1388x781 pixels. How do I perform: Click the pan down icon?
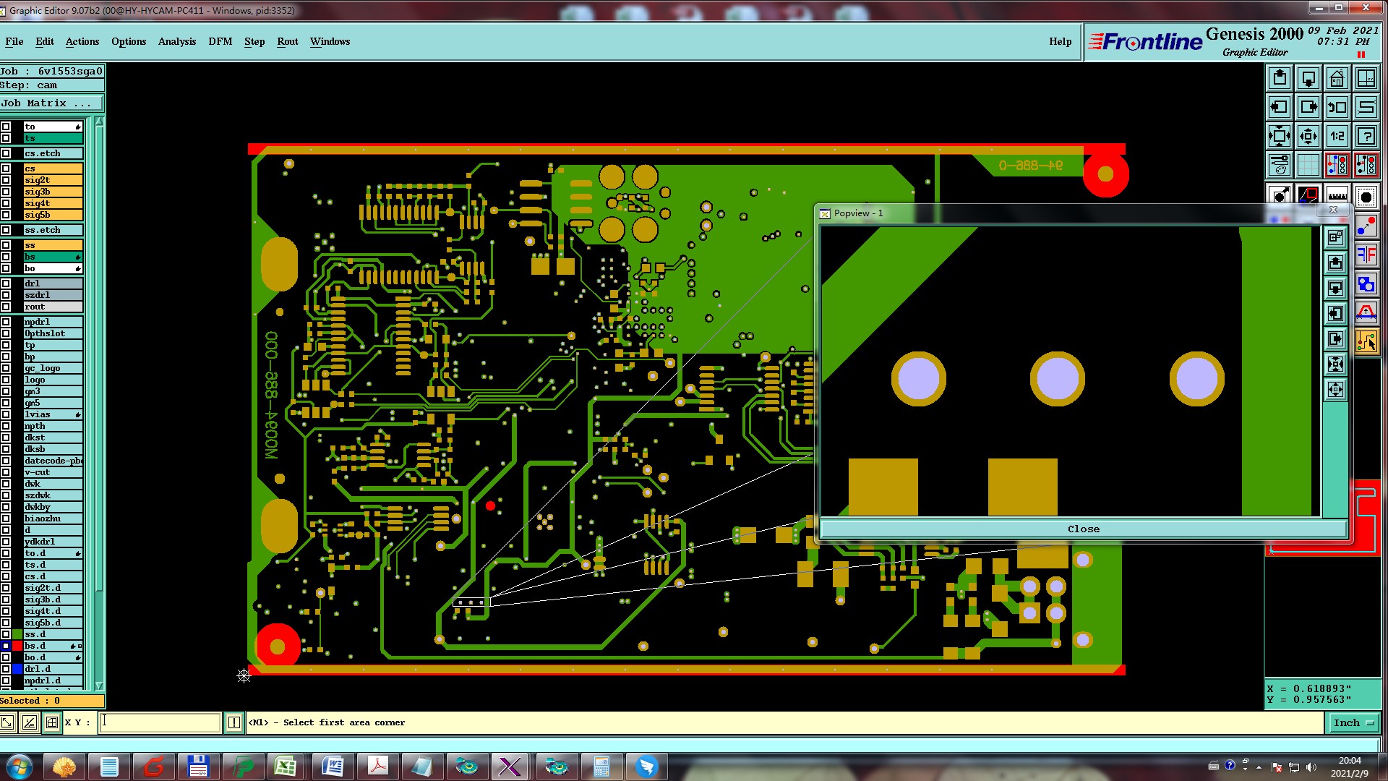[x=1308, y=78]
